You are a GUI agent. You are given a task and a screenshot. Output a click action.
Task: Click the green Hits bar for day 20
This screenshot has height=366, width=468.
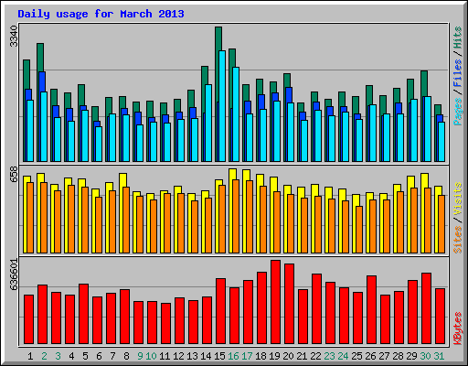click(287, 81)
